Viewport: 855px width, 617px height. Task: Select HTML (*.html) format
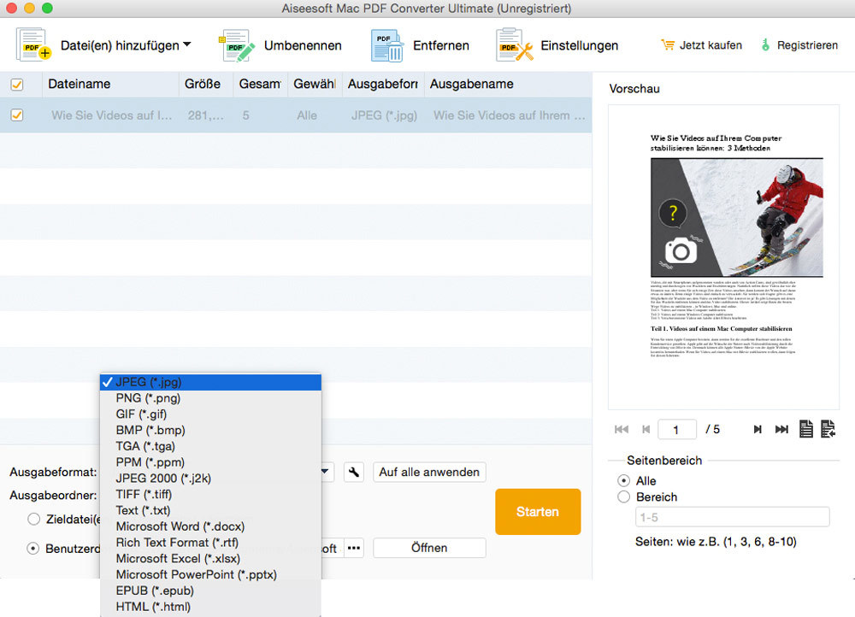point(210,607)
